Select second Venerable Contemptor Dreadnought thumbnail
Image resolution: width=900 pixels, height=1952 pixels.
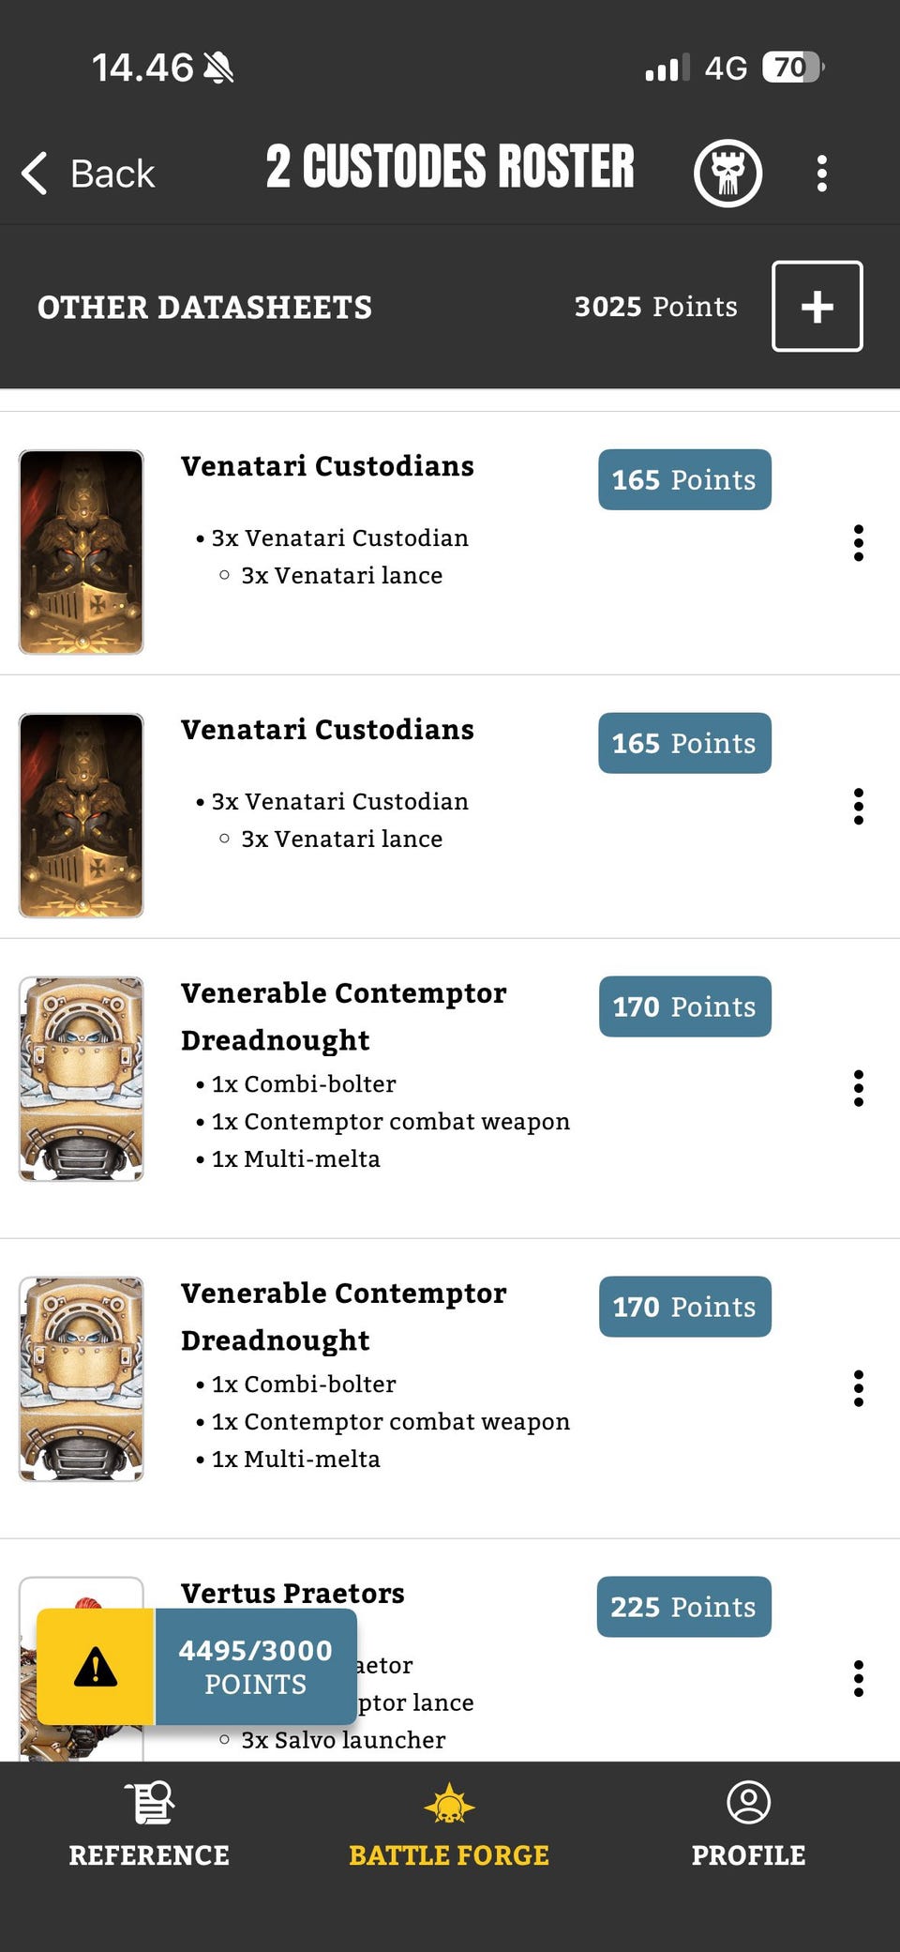pos(82,1379)
